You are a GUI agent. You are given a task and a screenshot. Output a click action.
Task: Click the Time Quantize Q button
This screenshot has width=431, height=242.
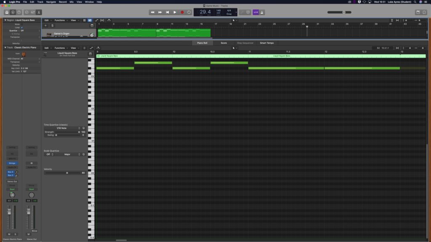click(84, 128)
